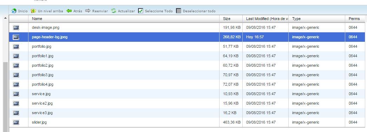Click the portfolio3.jpg file icon
The height and width of the screenshot is (132, 367).
[x=16, y=75]
